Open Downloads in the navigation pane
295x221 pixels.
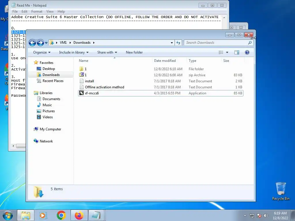click(x=51, y=75)
